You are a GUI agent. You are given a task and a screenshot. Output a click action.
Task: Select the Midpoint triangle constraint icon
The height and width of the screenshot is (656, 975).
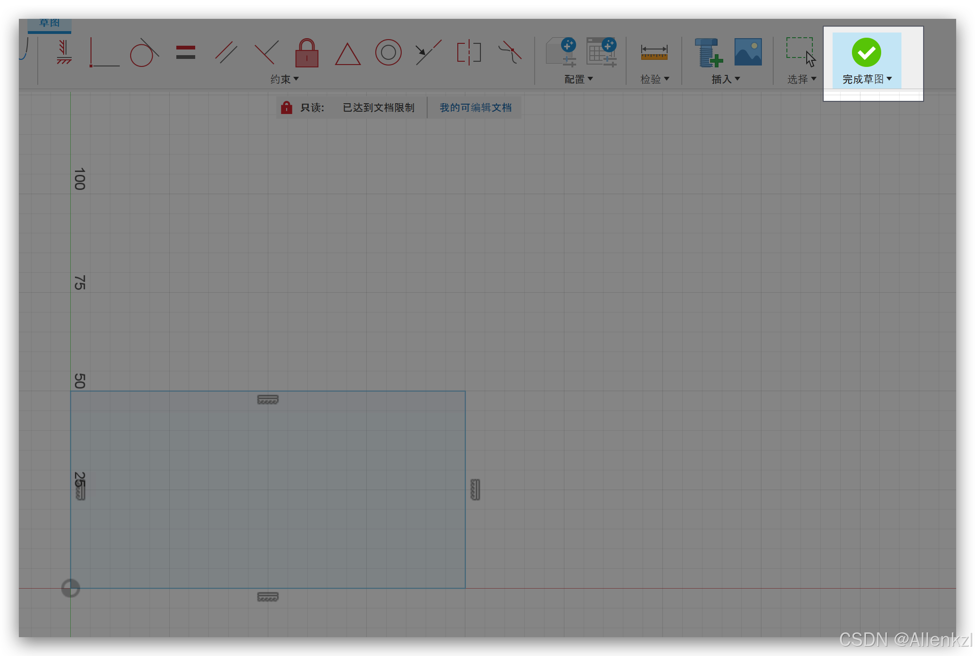click(347, 53)
